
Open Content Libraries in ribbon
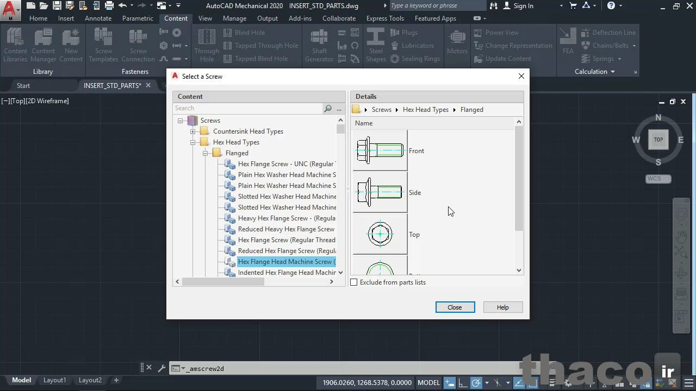[x=15, y=45]
